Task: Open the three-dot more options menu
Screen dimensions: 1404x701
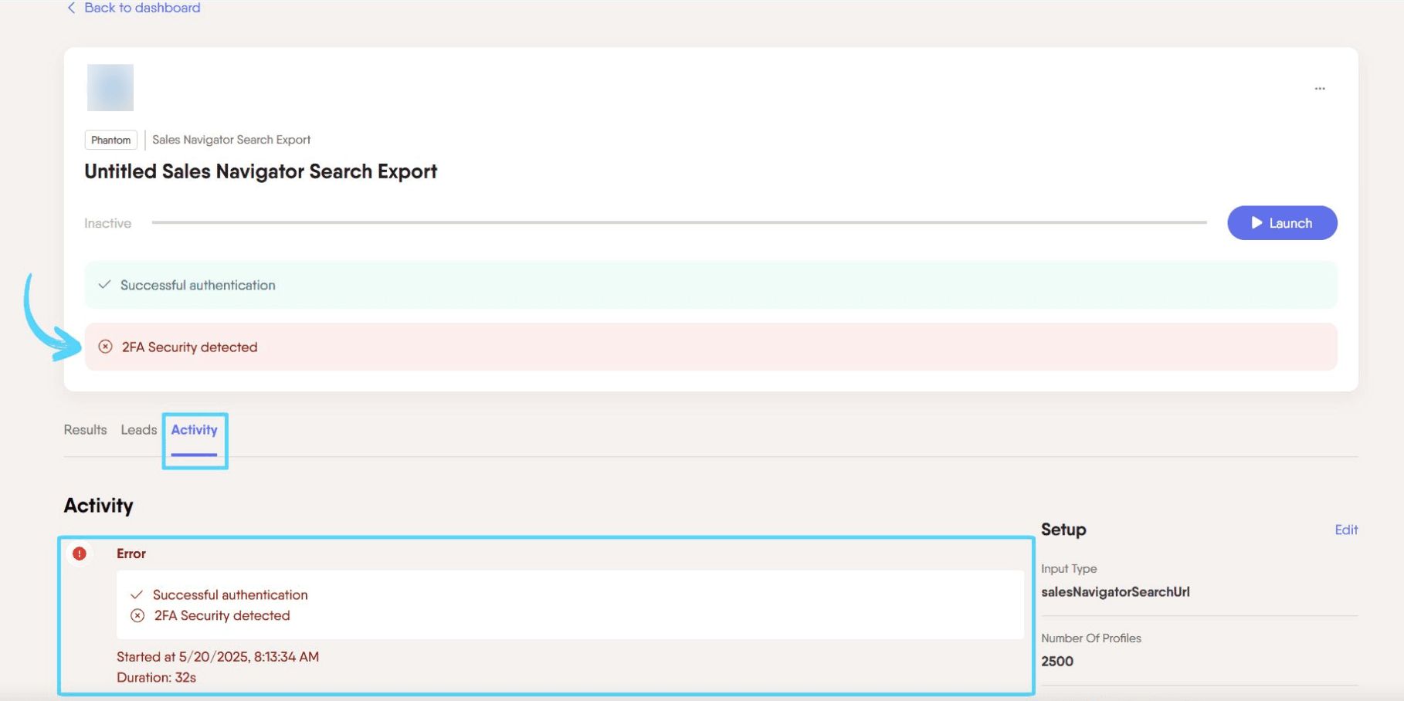Action: (1320, 89)
